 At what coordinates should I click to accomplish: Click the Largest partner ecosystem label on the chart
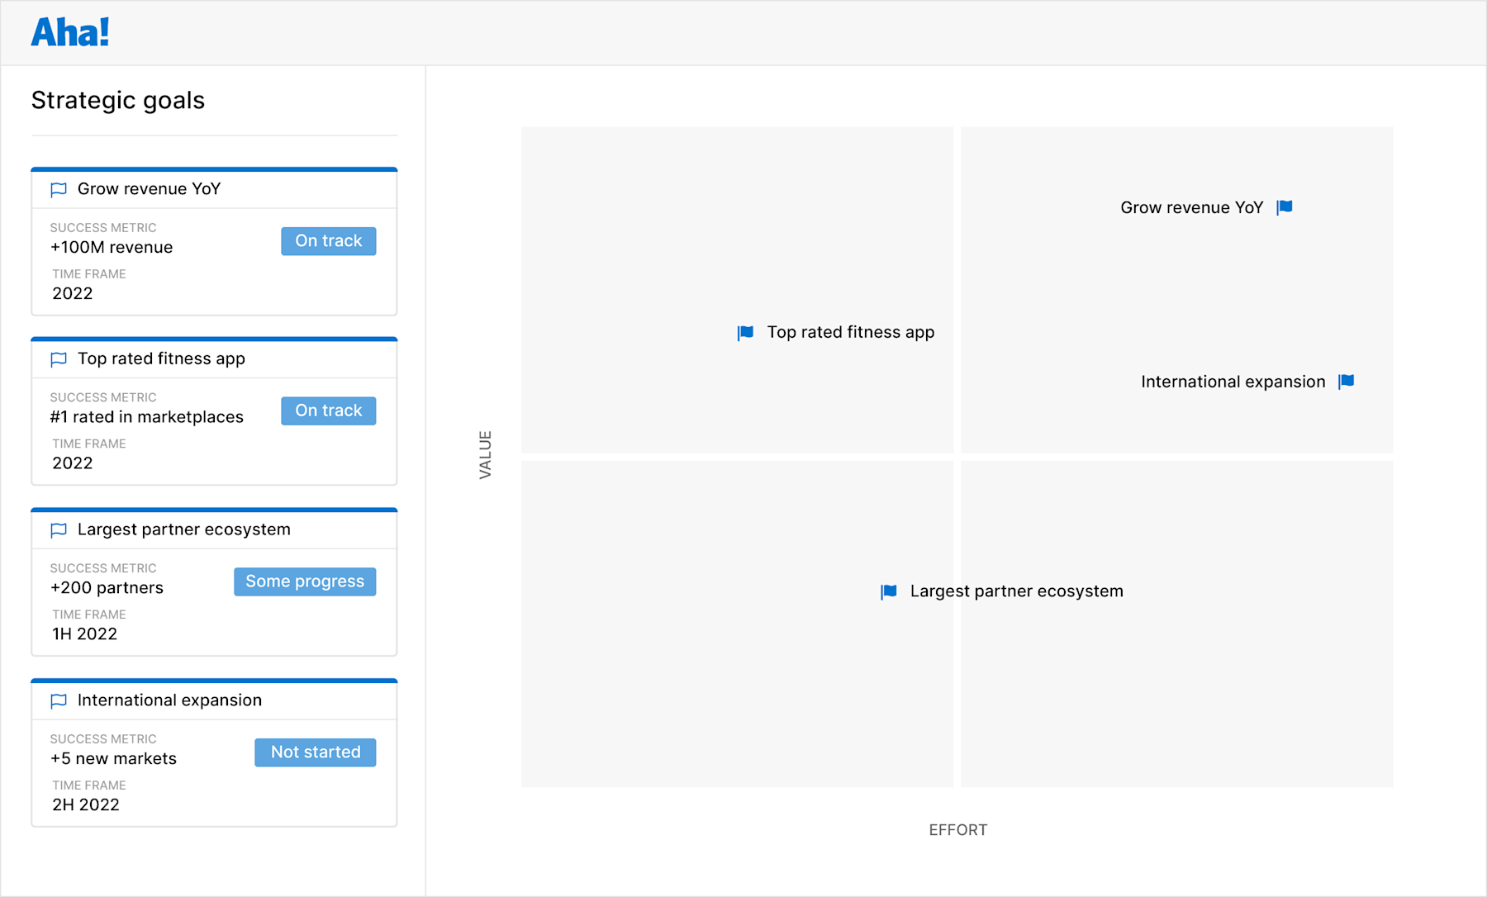coord(1017,591)
